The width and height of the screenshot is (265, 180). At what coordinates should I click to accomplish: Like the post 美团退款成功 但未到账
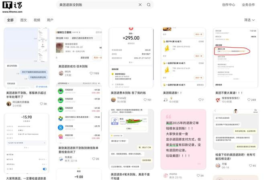point(91,73)
